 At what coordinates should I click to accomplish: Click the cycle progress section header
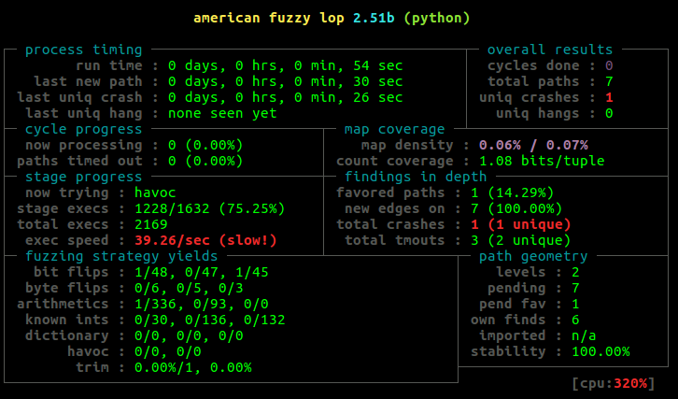point(83,129)
